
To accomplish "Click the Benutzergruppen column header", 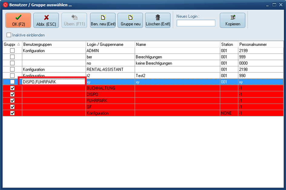I will point(54,44).
